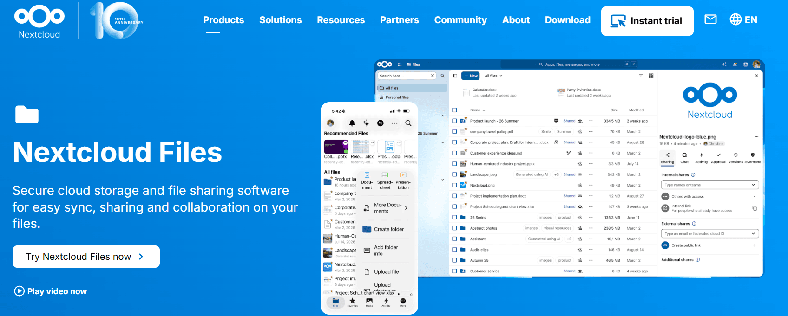Viewport: 788px width, 316px height.
Task: Click Try Nextcloud Files now
Action: click(x=86, y=257)
